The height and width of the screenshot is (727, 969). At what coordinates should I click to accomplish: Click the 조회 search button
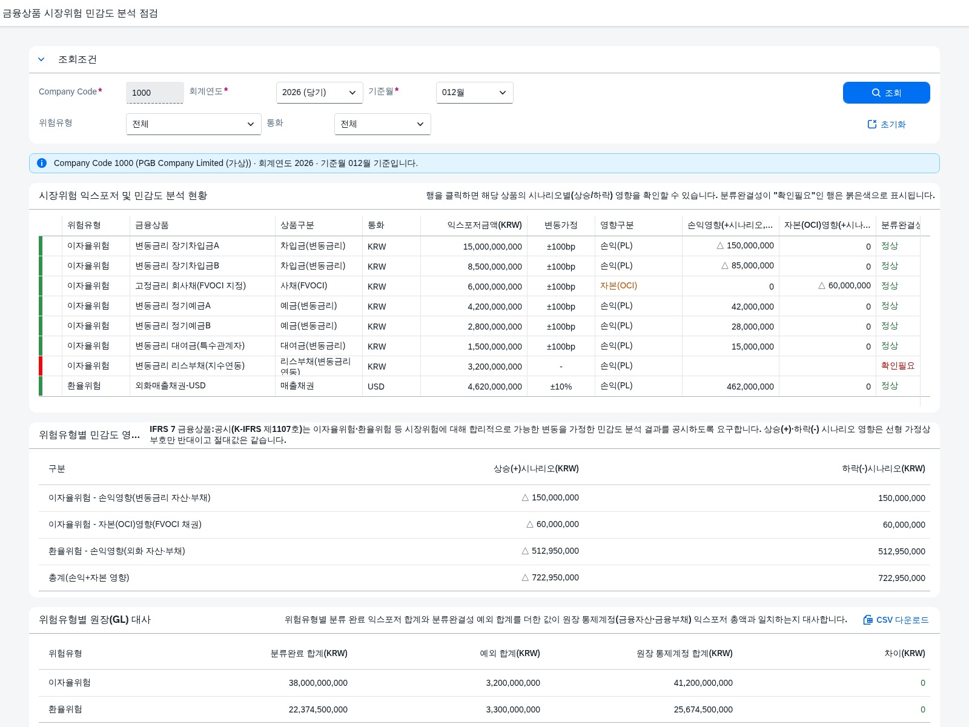coord(886,93)
